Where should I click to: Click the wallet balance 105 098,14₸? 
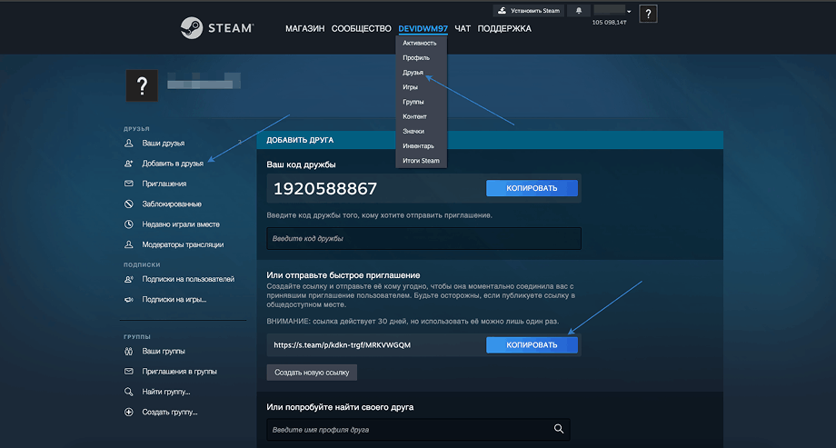[610, 23]
